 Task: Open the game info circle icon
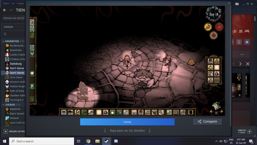tap(239, 42)
